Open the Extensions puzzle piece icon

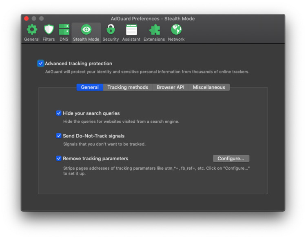pyautogui.click(x=154, y=30)
